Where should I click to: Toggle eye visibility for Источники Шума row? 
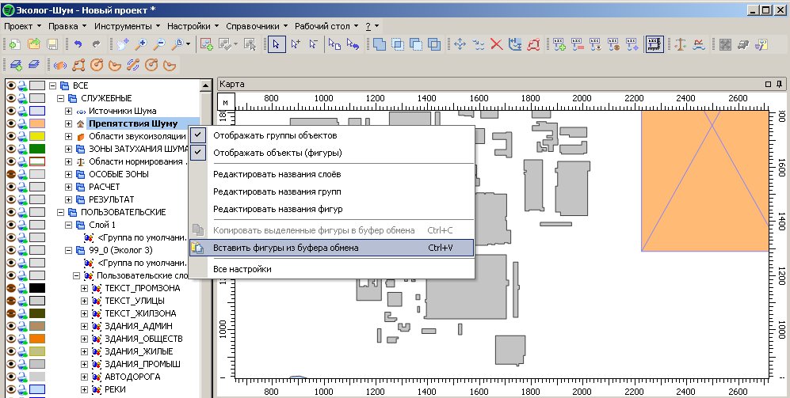(10, 111)
